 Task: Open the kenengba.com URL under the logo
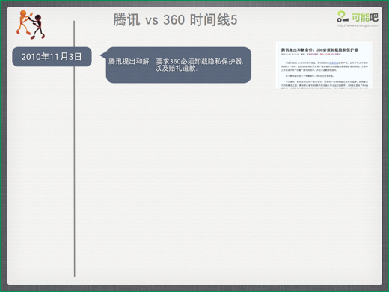point(358,25)
